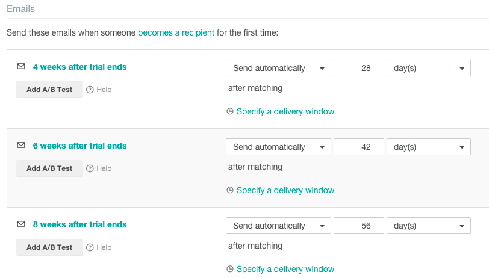Open day(s) unit dropdown for 6 weeks email
Screen dimensions: 489x278
pos(429,147)
